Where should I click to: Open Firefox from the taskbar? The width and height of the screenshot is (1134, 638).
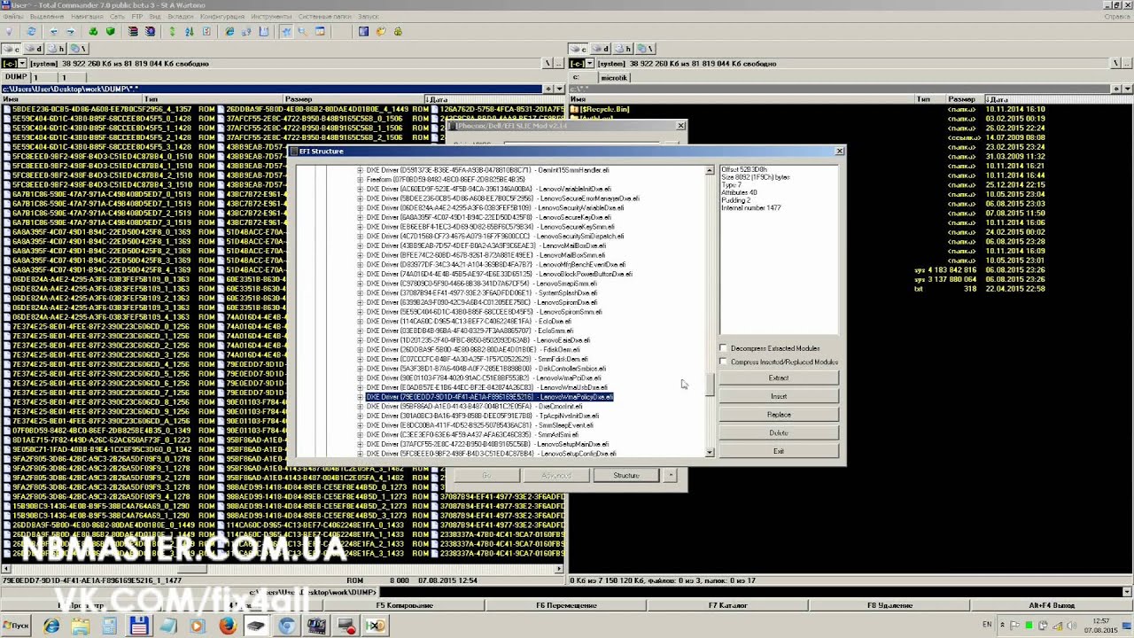click(228, 626)
